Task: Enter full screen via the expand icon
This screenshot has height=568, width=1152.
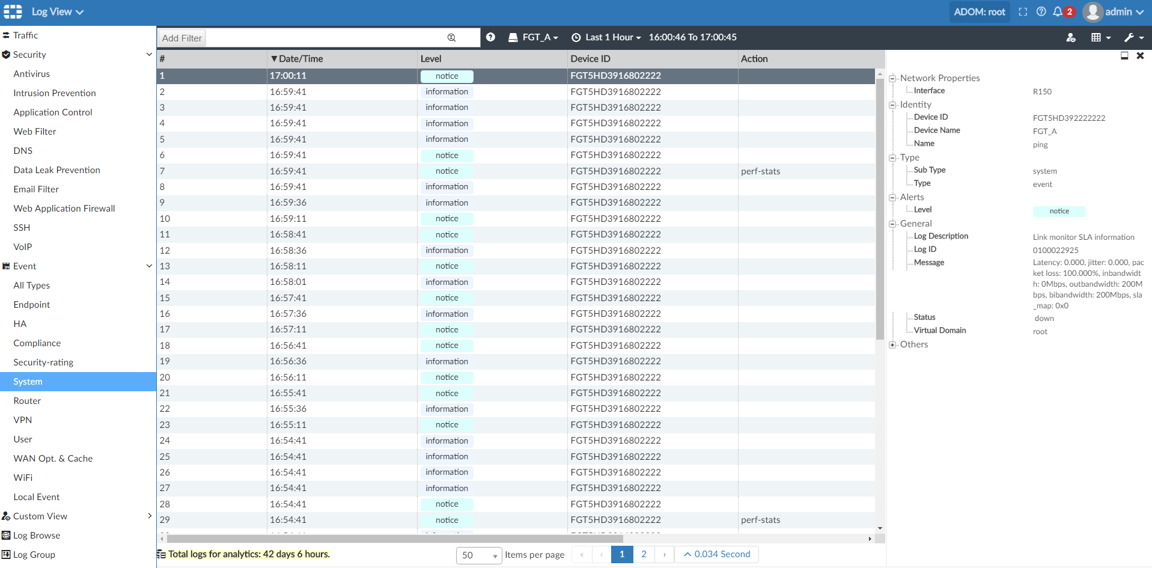Action: tap(1023, 11)
